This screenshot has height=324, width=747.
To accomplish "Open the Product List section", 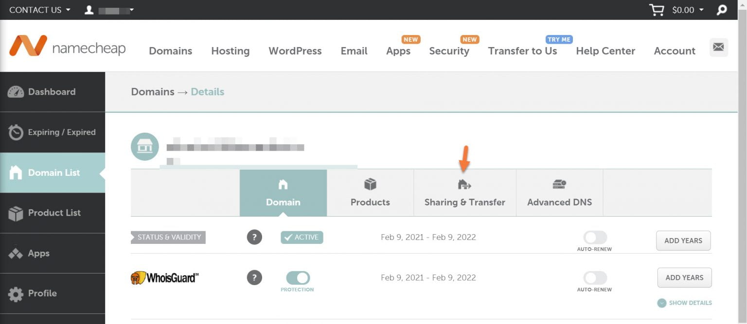I will tap(54, 213).
